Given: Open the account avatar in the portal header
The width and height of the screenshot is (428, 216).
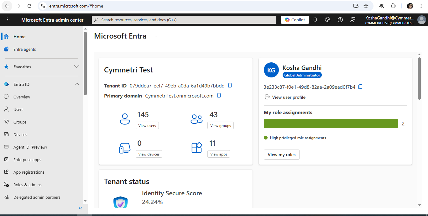Looking at the screenshot, I should [x=422, y=20].
